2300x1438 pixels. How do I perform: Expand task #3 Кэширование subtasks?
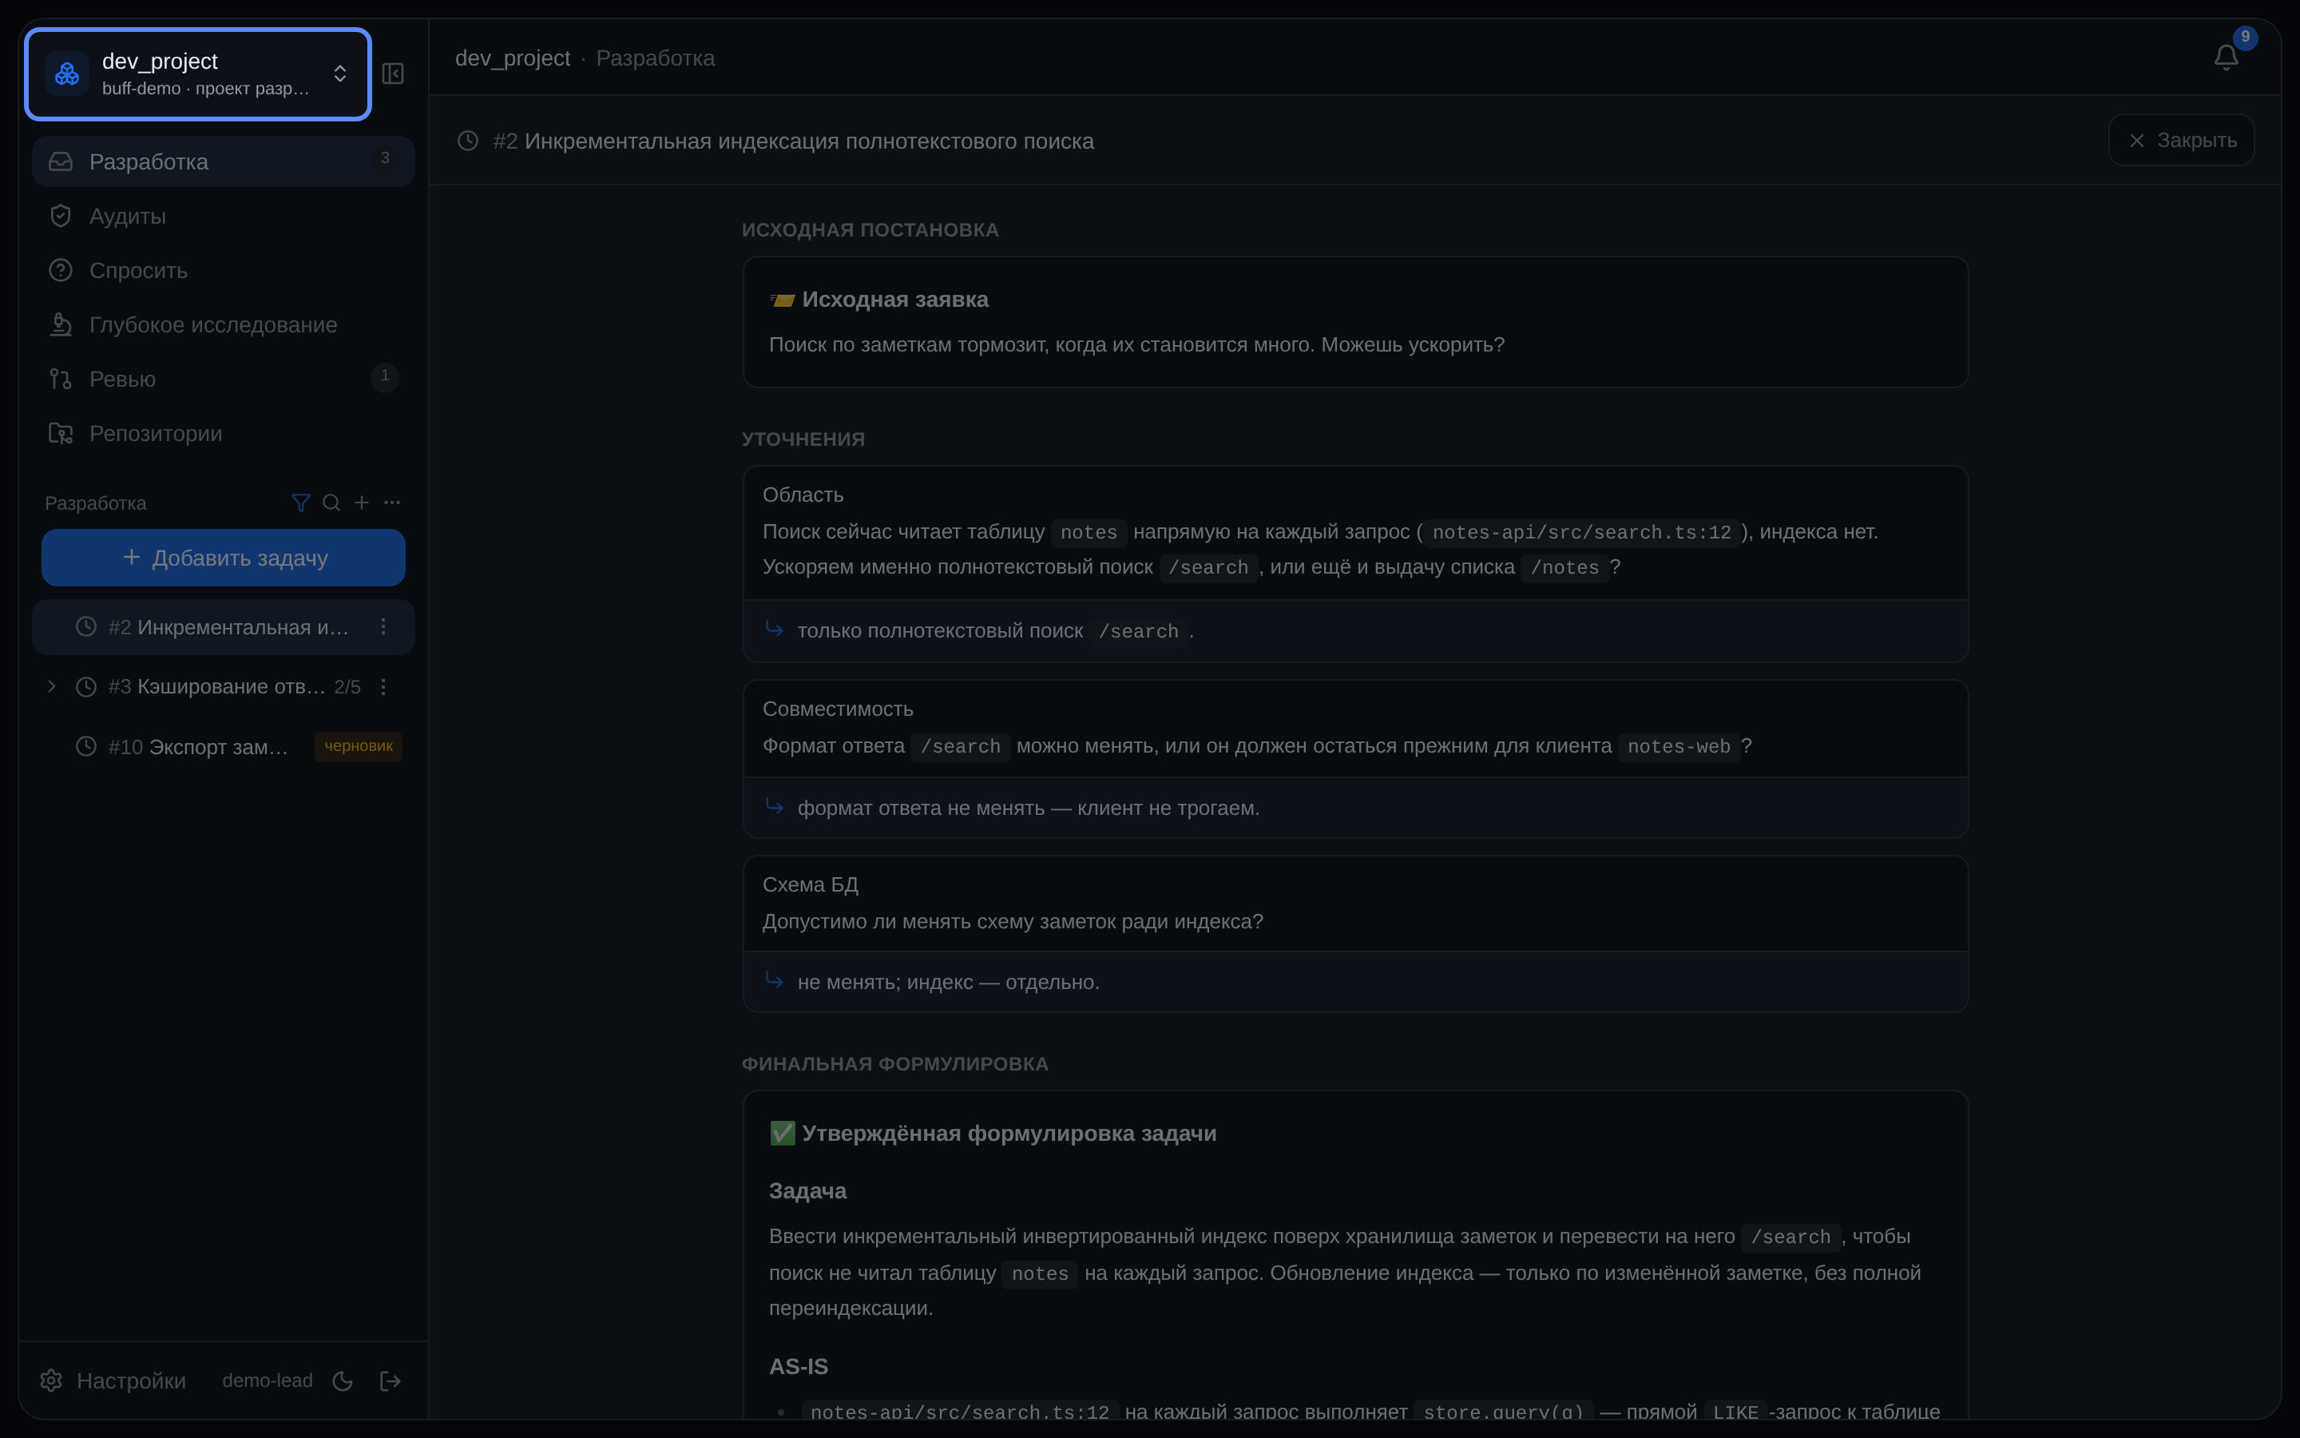point(51,687)
